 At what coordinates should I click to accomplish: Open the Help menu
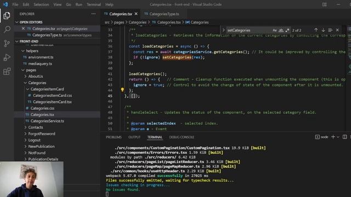109,4
